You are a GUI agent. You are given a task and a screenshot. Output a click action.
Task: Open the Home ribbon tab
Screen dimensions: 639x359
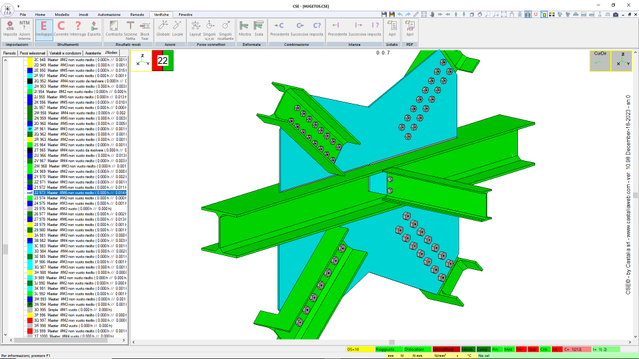click(x=40, y=15)
